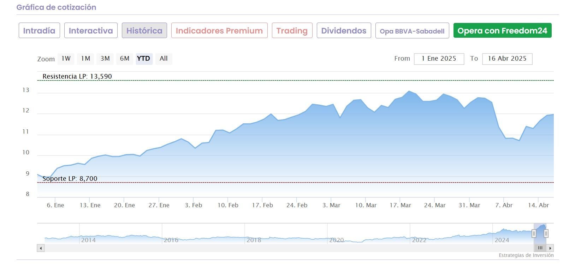Select the 3M zoom option
Screen dimensions: 581x264
105,59
